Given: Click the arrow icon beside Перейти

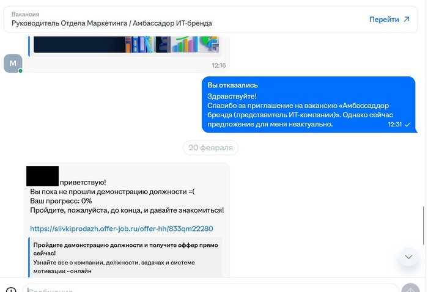Looking at the screenshot, I should point(407,19).
